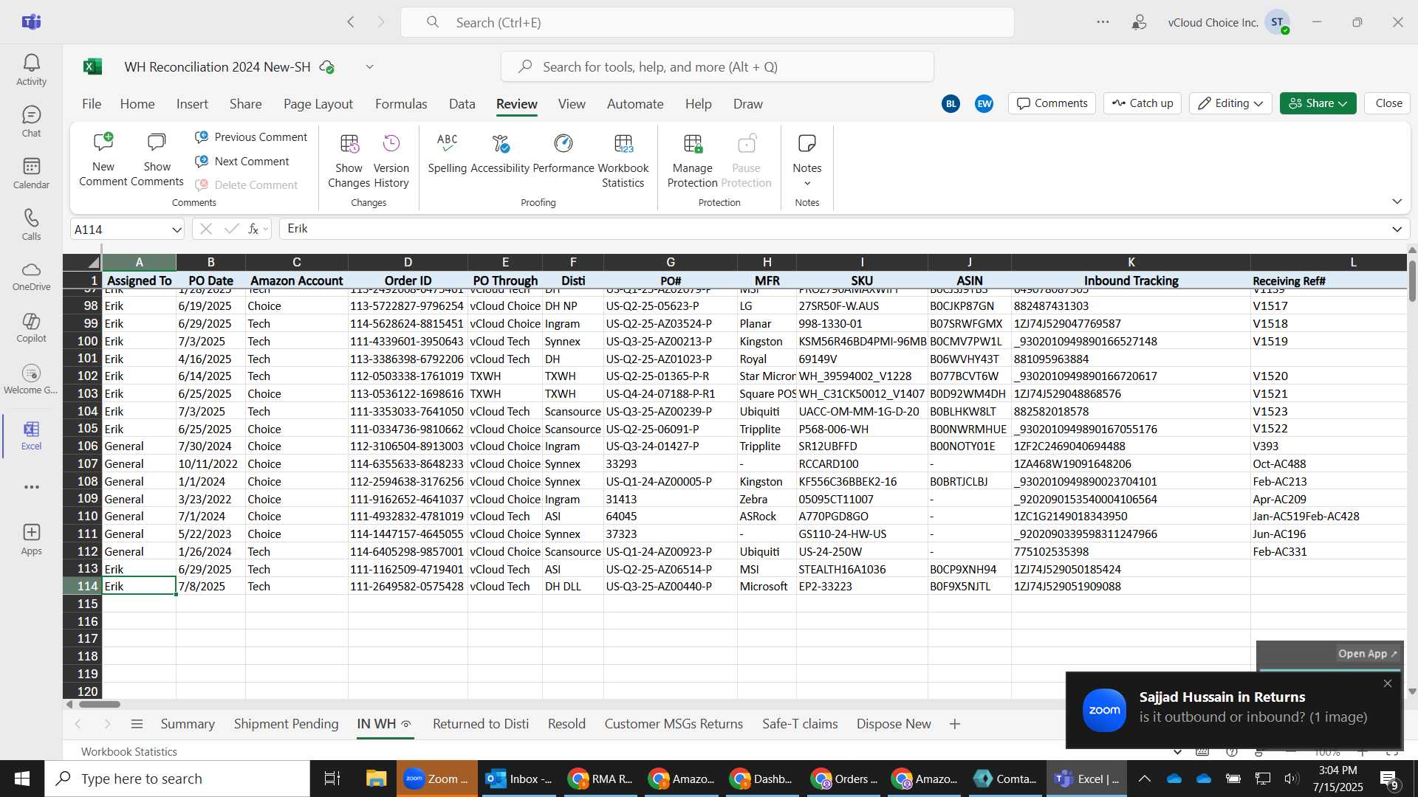
Task: Open file name options chevron
Action: coord(369,67)
